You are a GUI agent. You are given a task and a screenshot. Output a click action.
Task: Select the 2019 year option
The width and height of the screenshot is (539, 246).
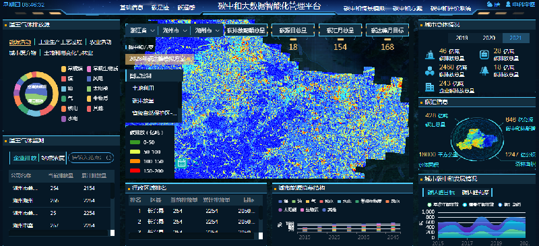pos(462,38)
